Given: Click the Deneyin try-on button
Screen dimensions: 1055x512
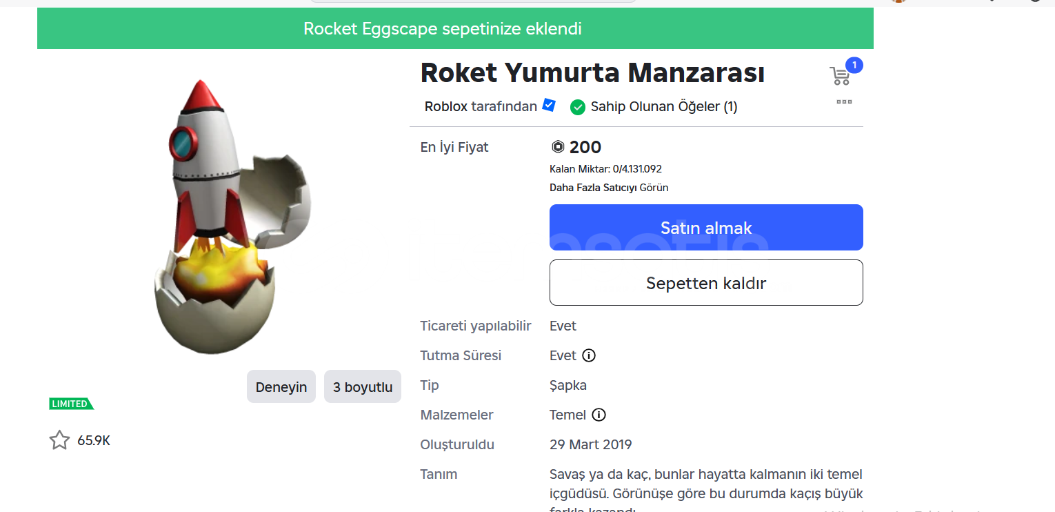Looking at the screenshot, I should point(281,387).
